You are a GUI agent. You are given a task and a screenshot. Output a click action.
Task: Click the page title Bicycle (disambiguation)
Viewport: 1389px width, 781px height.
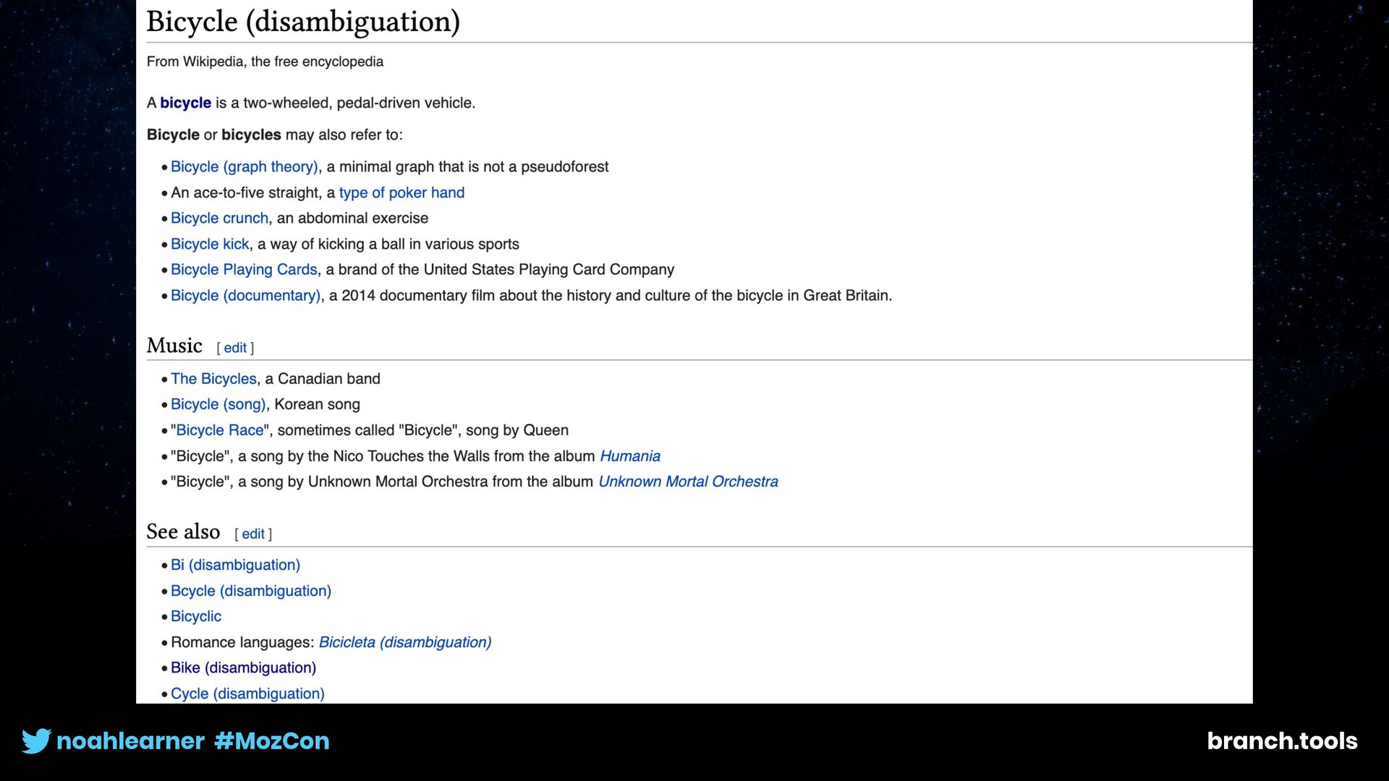[x=303, y=22]
